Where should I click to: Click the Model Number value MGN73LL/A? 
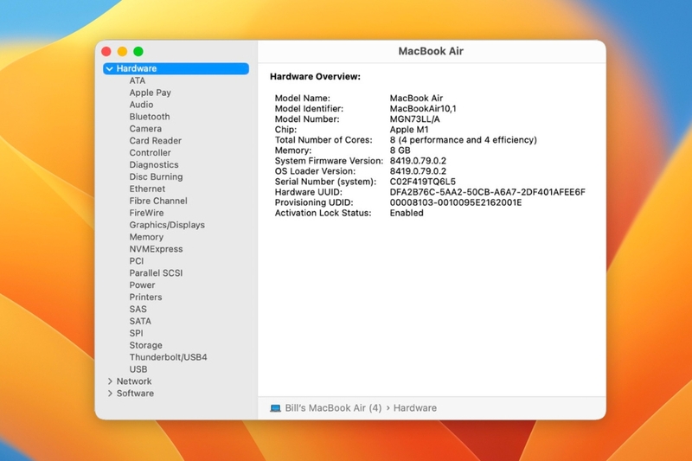(414, 119)
